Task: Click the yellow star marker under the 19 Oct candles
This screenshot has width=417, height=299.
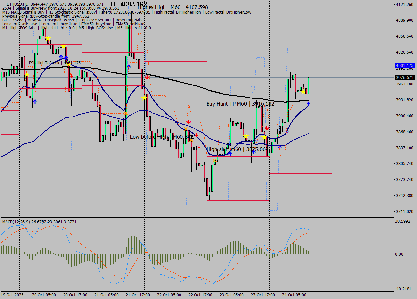Action: click(x=27, y=74)
